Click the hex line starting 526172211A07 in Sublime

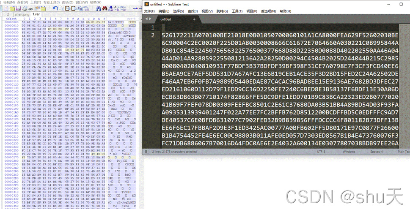click(x=280, y=35)
